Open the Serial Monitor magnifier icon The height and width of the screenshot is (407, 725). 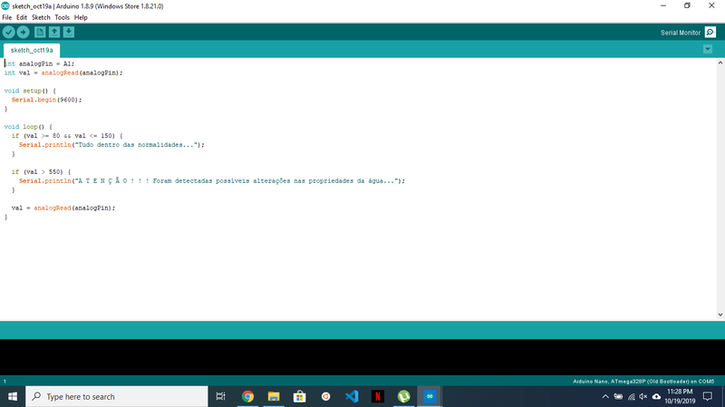tap(710, 33)
